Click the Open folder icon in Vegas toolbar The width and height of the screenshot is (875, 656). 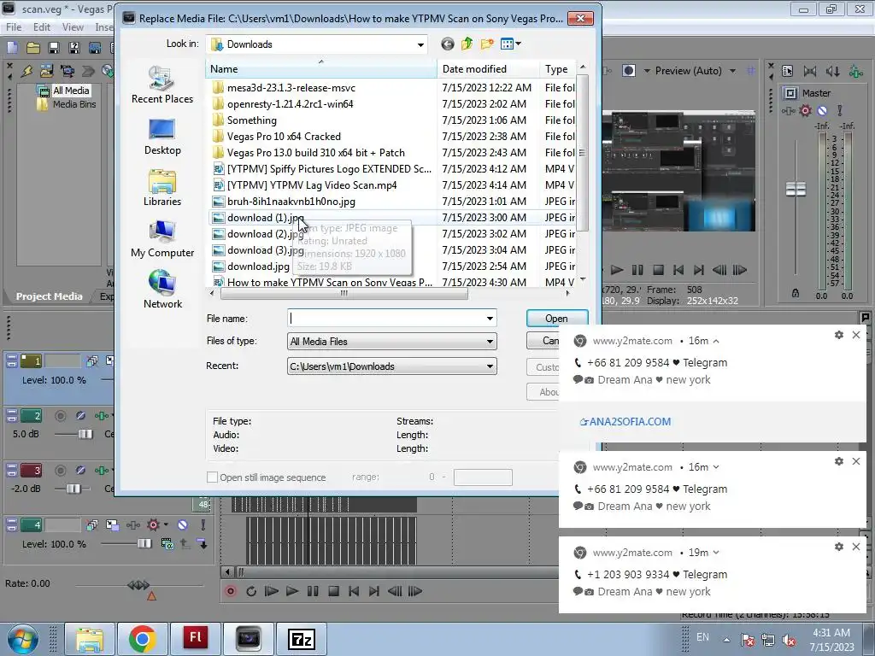[33, 48]
